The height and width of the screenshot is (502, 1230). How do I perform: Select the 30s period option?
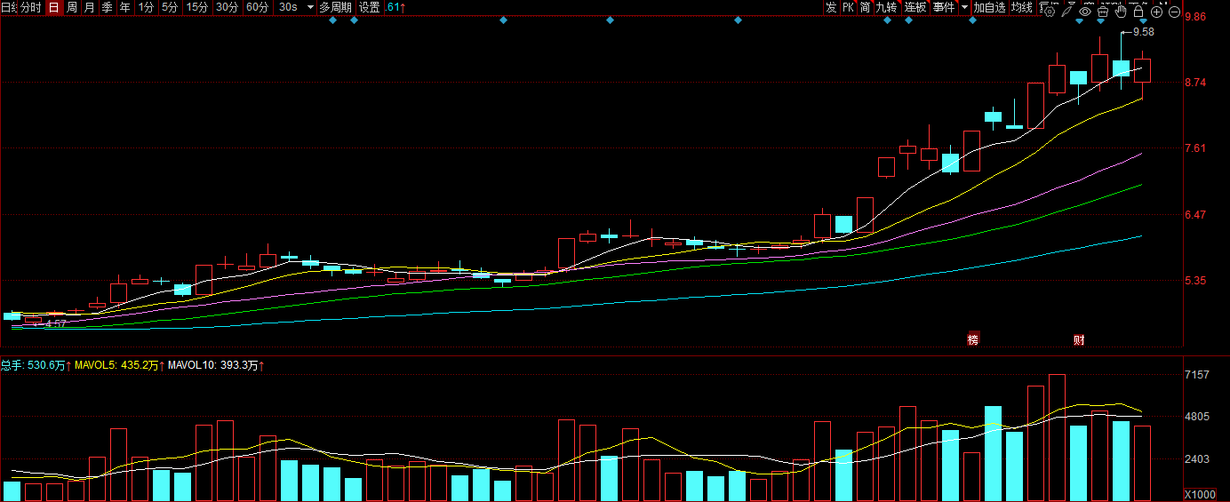point(288,7)
